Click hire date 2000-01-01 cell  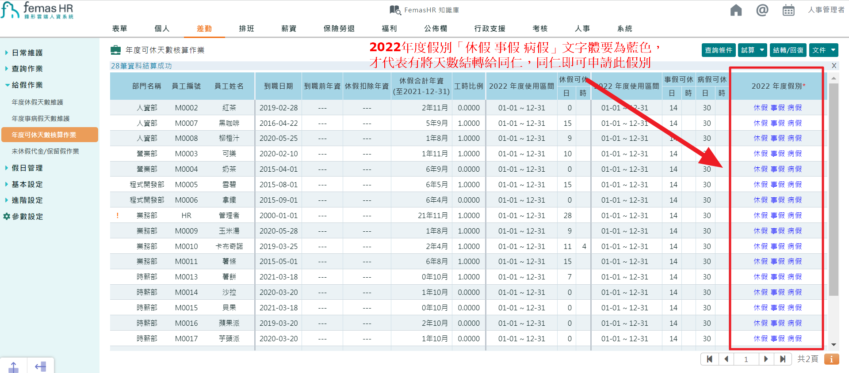coord(279,215)
